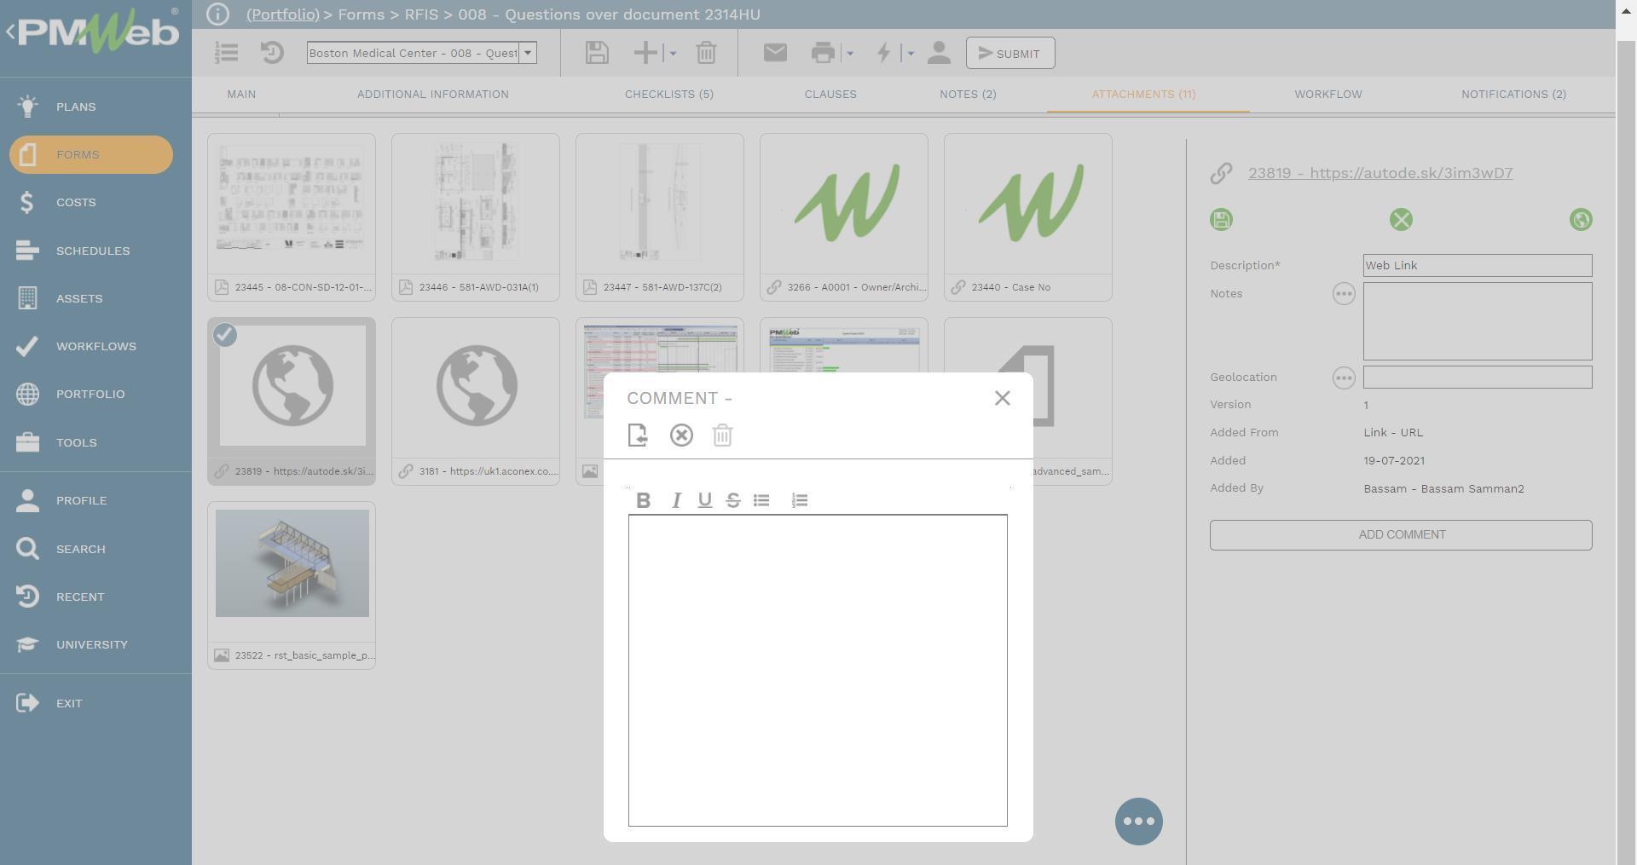
Task: Expand the add-new plus dropdown arrow
Action: click(x=673, y=54)
